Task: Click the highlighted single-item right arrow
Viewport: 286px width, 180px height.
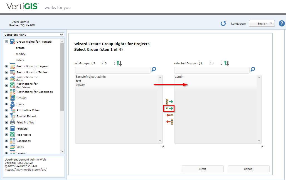Action: pyautogui.click(x=169, y=108)
